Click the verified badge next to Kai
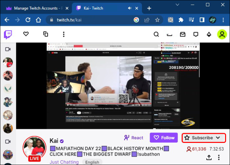This screenshot has height=165, width=230. tap(62, 141)
